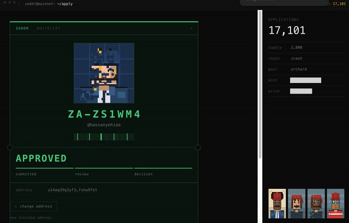This screenshot has width=349, height=223.
Task: Click the ~/apply path in the title bar
Action: point(65,4)
